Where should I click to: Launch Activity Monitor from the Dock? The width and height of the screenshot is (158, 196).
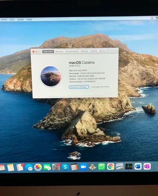(x=129, y=167)
